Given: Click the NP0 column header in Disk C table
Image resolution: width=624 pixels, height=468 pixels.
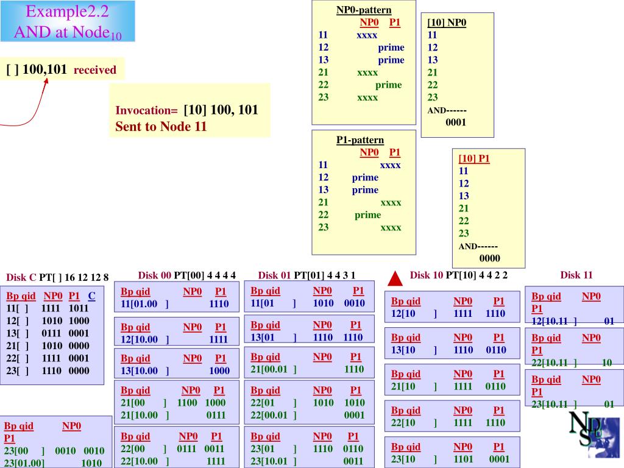Looking at the screenshot, I should click(x=53, y=296).
